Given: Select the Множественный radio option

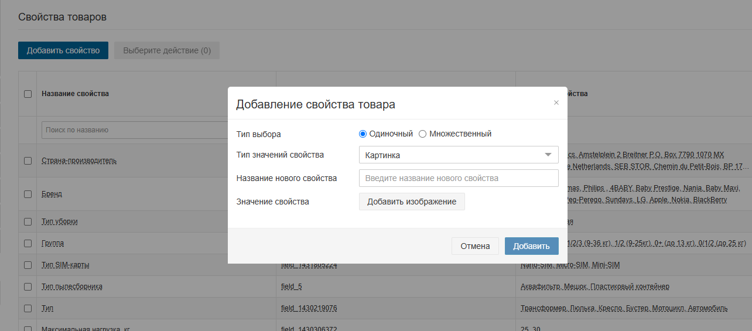Looking at the screenshot, I should tap(423, 134).
